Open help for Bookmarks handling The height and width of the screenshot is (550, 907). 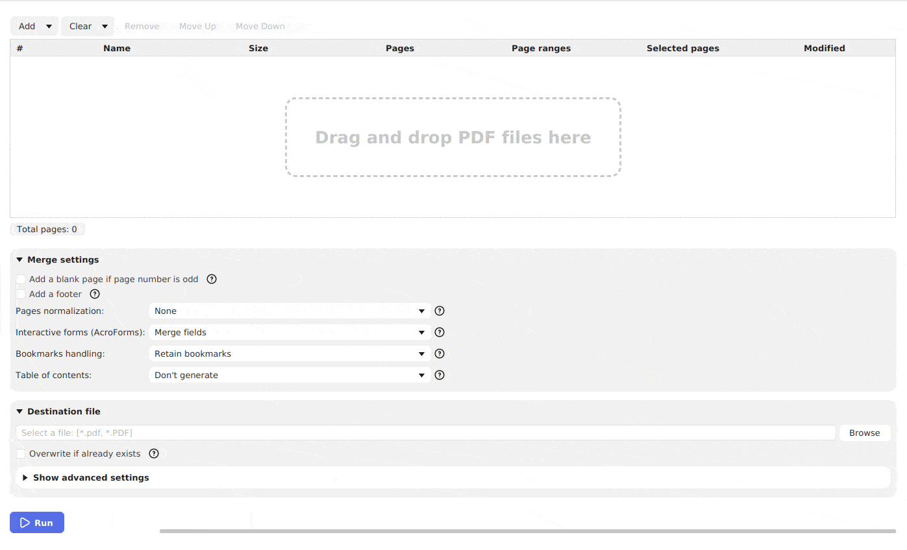[440, 353]
